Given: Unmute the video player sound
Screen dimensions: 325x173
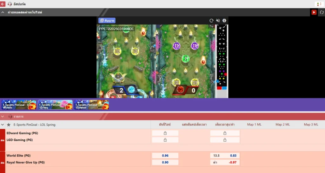Looking at the screenshot, I should (218, 21).
